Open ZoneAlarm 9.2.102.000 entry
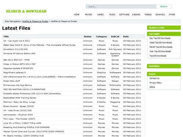The width and height of the screenshot is (183, 137). tap(15, 49)
